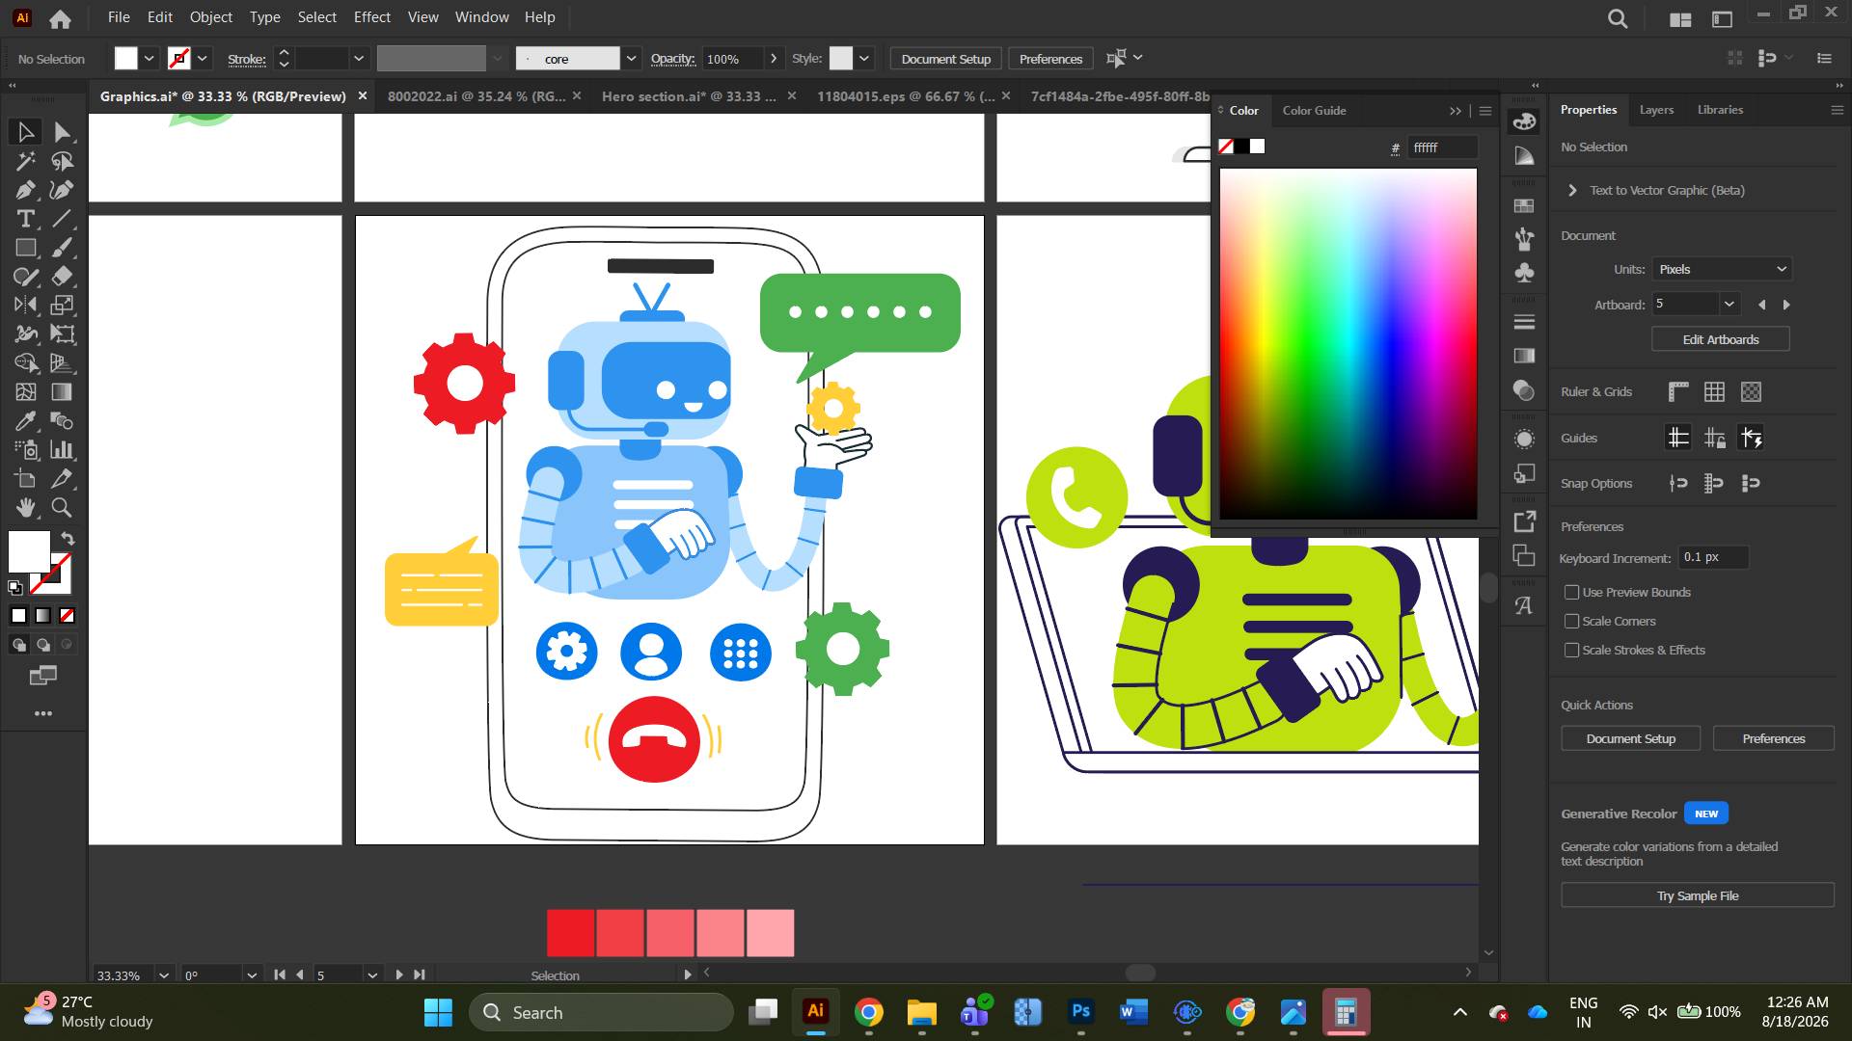The image size is (1852, 1041).
Task: Switch to the Layers tab
Action: coord(1656,110)
